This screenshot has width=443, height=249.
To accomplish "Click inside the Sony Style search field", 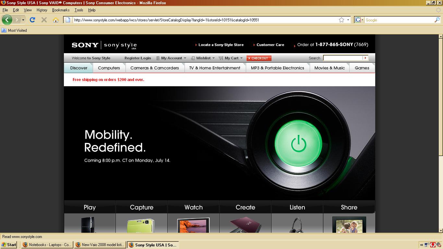I will (x=343, y=58).
